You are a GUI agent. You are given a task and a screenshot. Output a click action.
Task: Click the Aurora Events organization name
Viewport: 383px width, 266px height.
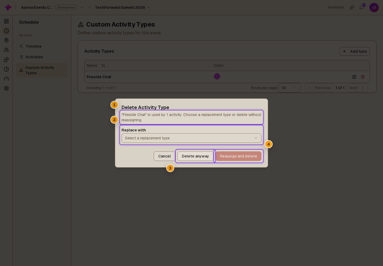tap(37, 7)
